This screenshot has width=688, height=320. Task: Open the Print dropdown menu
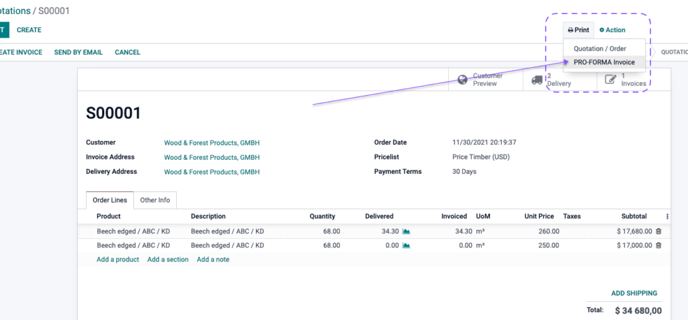pyautogui.click(x=578, y=30)
